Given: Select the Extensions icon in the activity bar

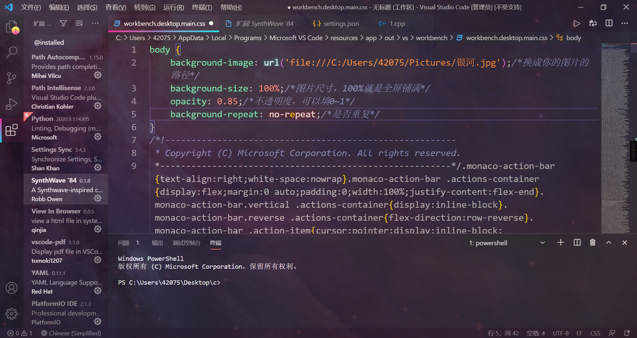Looking at the screenshot, I should 12,130.
